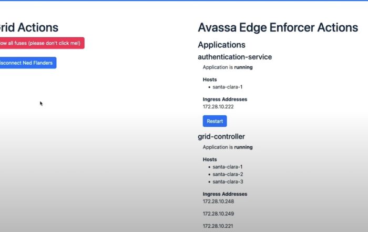
Task: Select santa-clara-1 host under authentication-service
Action: tap(228, 87)
